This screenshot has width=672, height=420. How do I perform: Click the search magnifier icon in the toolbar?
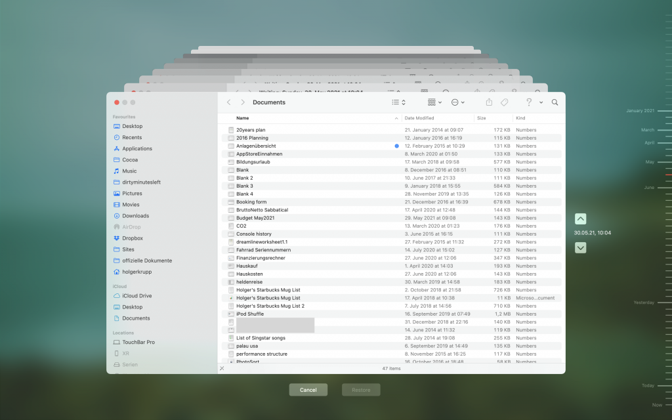coord(555,102)
